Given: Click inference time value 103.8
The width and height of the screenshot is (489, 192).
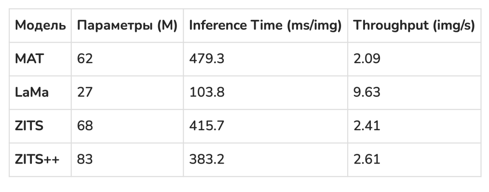Looking at the screenshot, I should [207, 93].
